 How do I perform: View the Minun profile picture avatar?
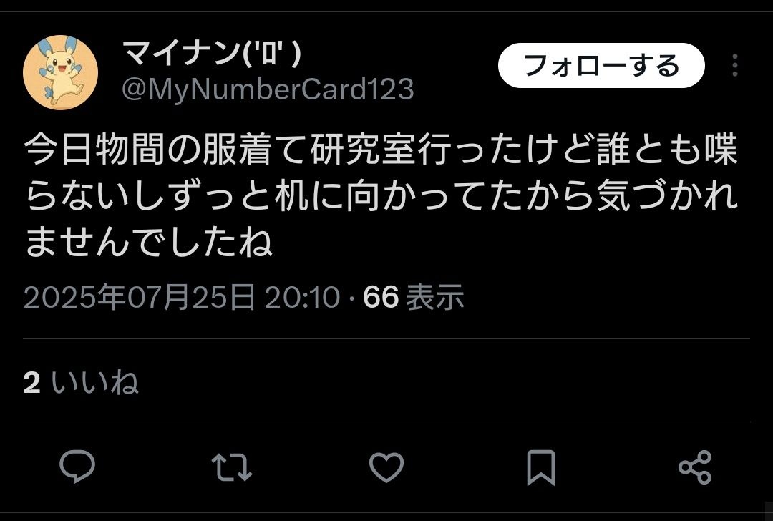tap(60, 72)
